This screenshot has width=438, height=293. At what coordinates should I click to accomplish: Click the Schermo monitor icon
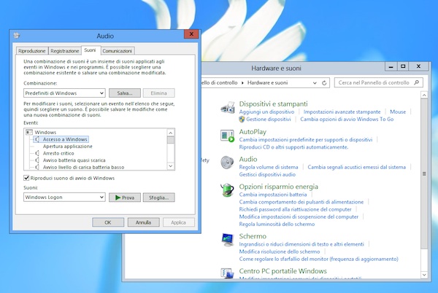click(x=228, y=240)
